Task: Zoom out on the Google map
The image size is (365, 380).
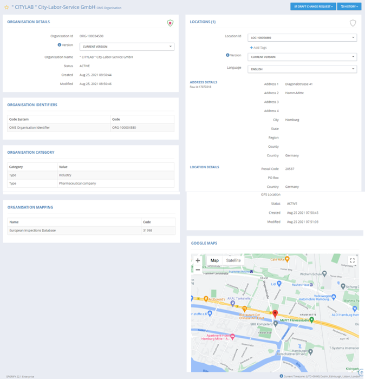Action: coord(198,270)
